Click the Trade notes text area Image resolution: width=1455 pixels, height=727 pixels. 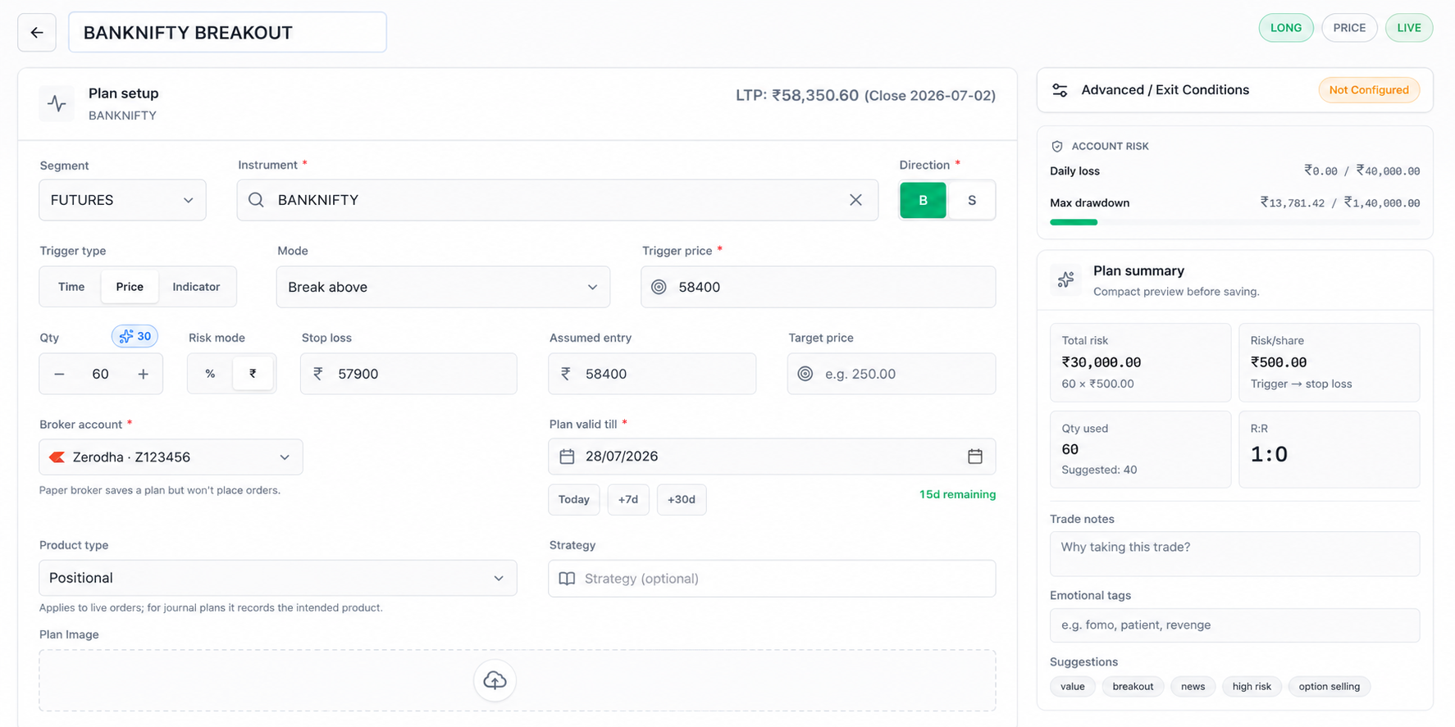coord(1234,554)
